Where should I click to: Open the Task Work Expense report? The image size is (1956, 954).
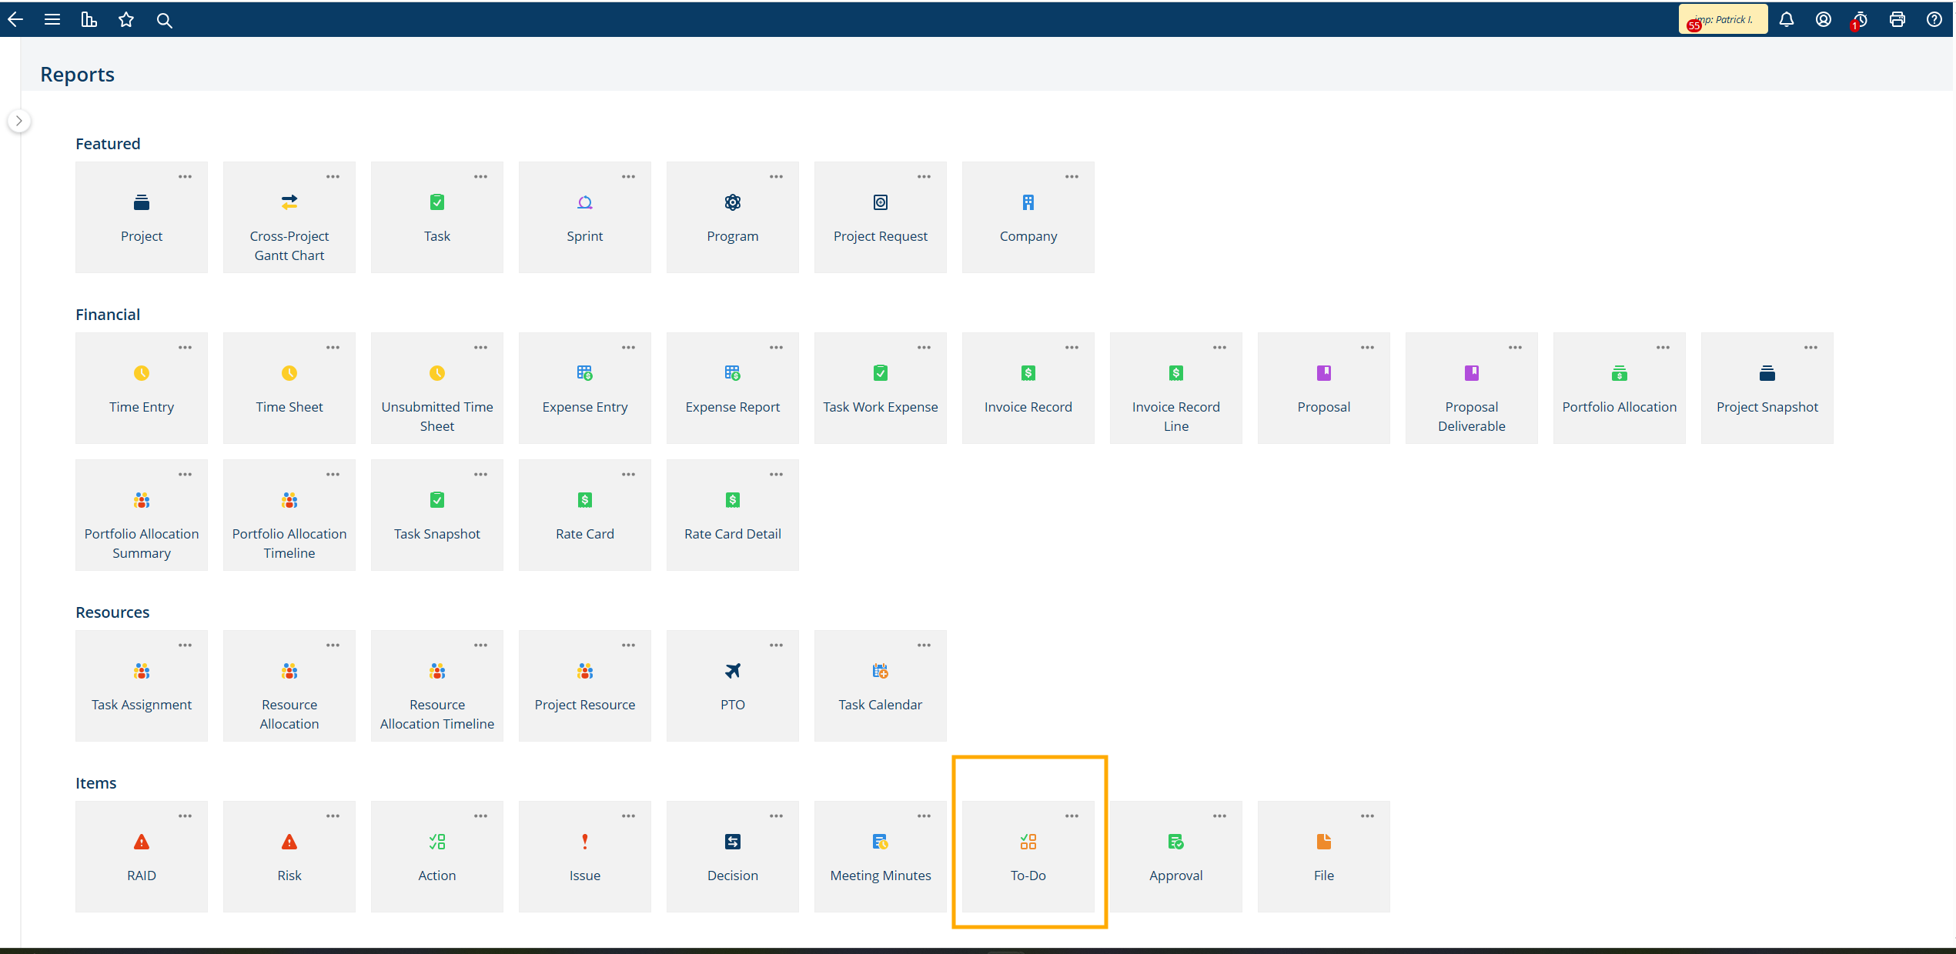pyautogui.click(x=881, y=388)
